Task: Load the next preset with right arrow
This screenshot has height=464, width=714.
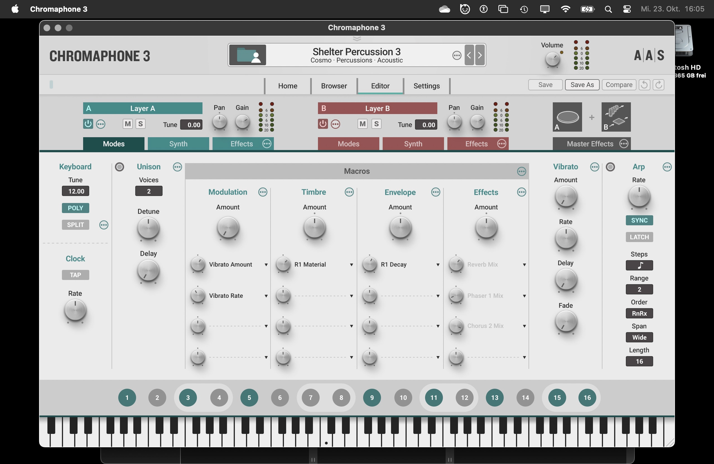Action: 480,55
